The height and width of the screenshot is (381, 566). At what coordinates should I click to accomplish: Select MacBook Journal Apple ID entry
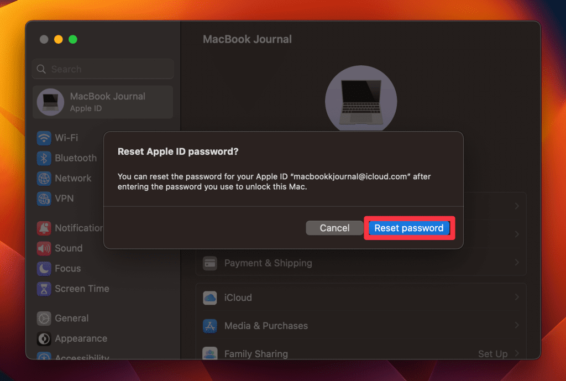(103, 102)
